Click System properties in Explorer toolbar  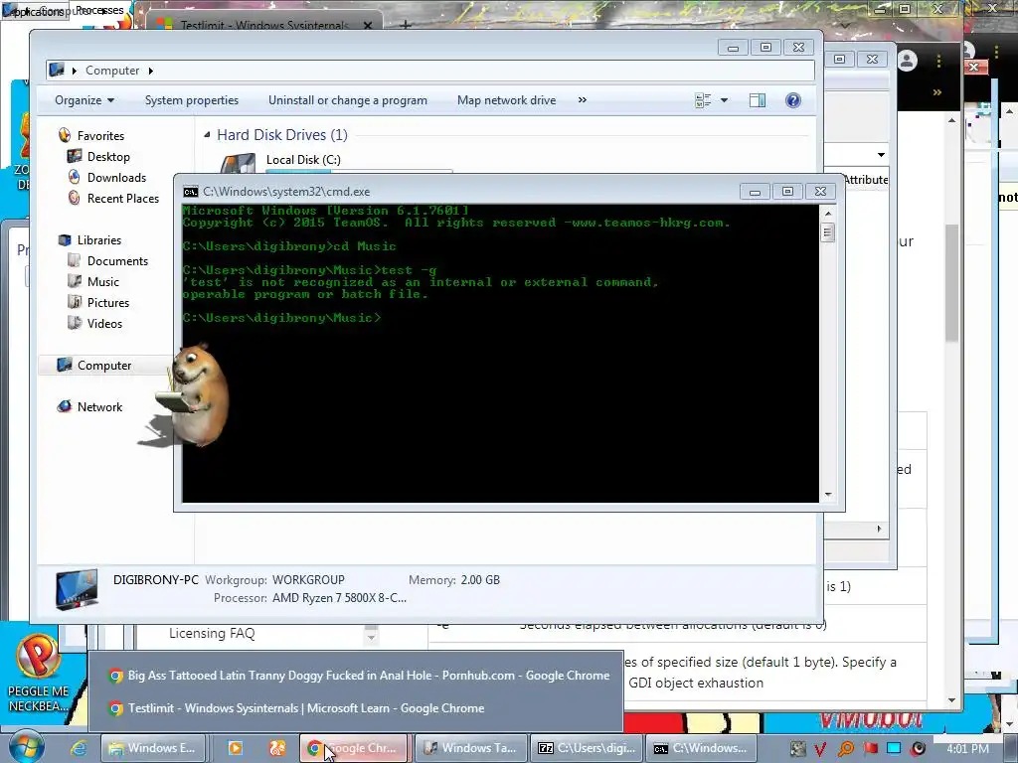coord(192,100)
